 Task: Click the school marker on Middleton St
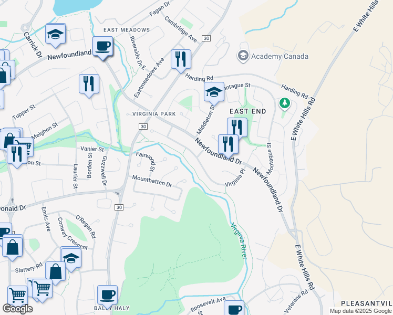214,93
